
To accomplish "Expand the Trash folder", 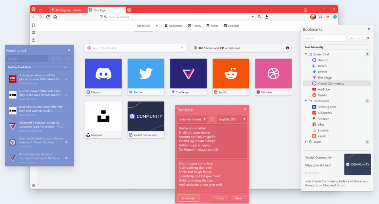I will coord(306,142).
